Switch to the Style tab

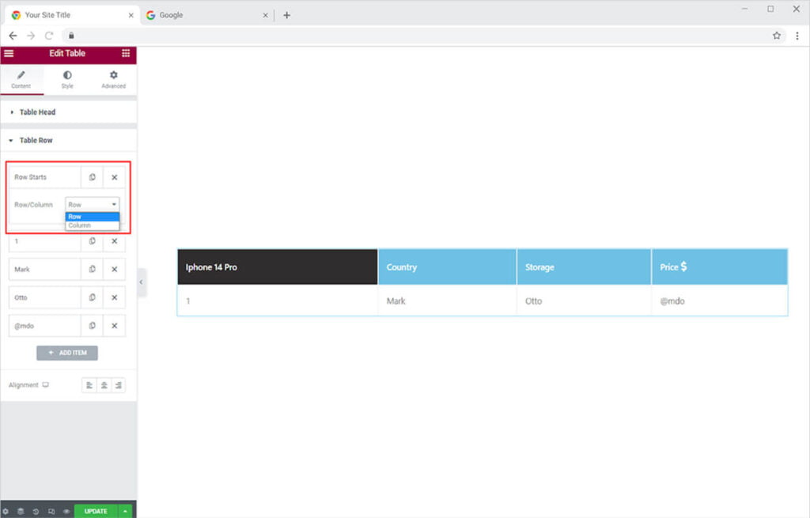click(67, 79)
